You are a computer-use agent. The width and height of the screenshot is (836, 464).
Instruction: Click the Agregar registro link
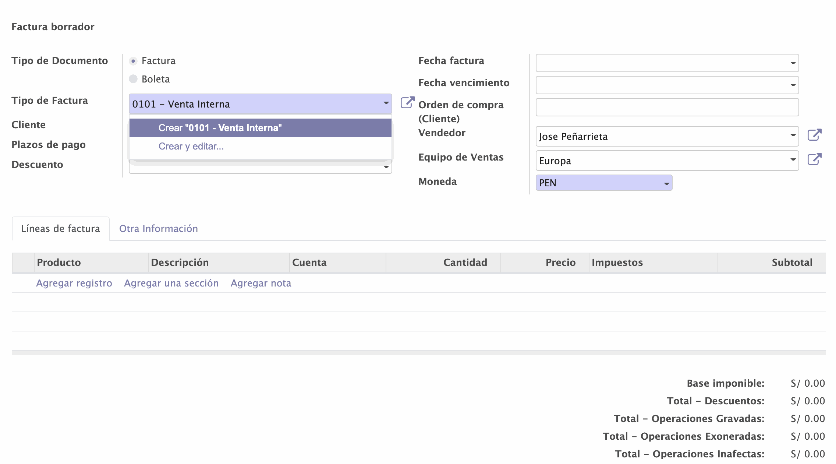tap(74, 283)
